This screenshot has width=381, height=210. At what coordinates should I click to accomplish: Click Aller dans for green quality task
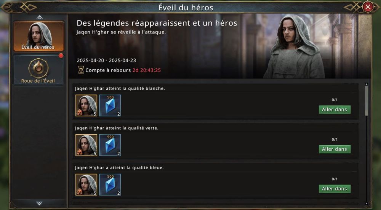(x=335, y=149)
